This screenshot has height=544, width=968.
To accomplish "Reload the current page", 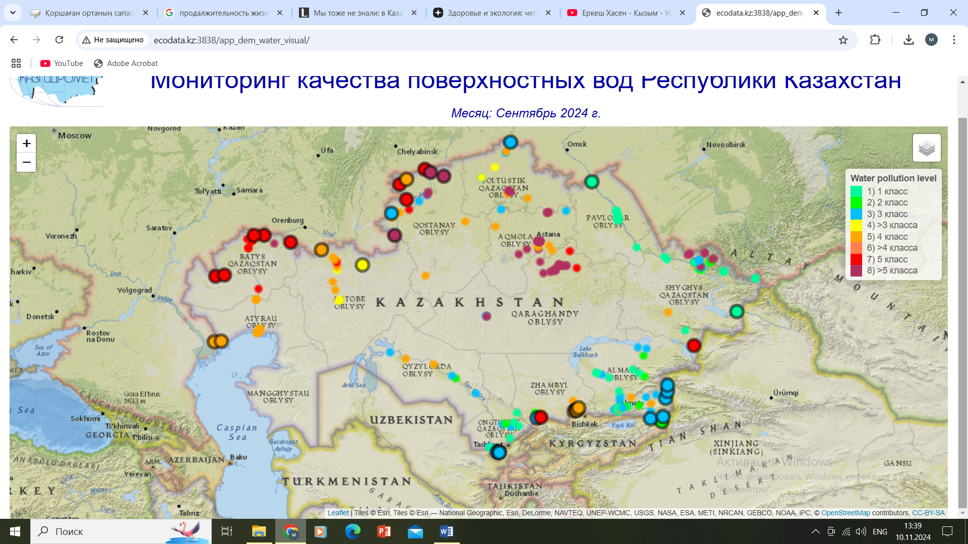I will (59, 40).
